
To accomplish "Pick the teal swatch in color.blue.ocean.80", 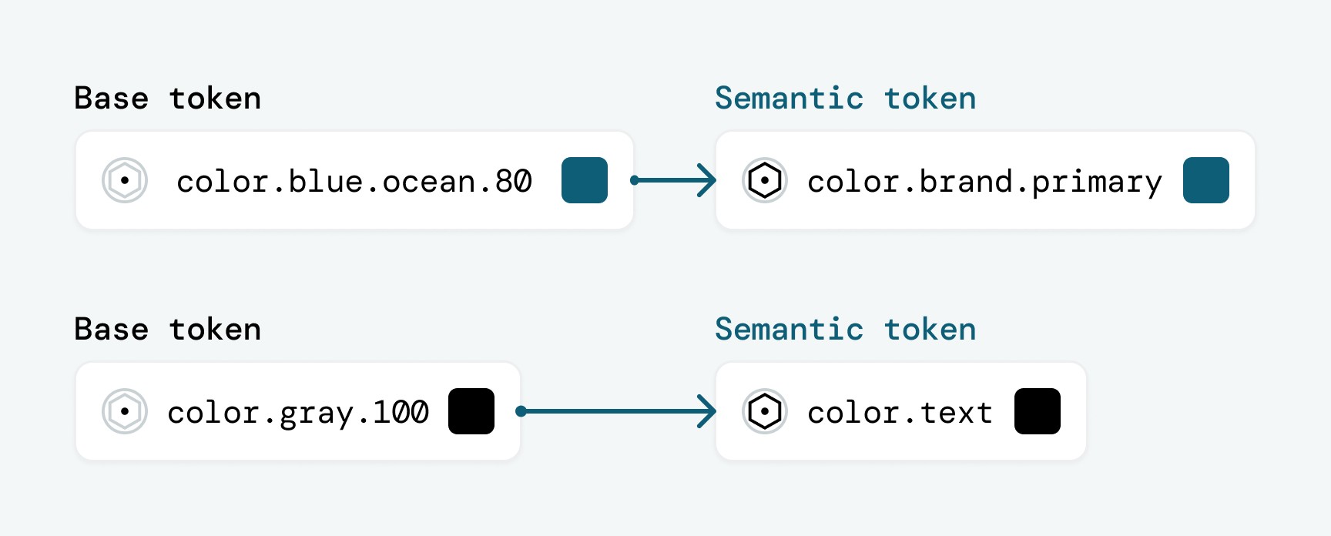I will pyautogui.click(x=585, y=180).
